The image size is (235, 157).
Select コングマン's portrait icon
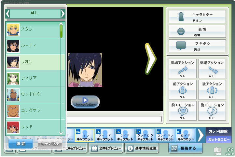[x=13, y=111]
